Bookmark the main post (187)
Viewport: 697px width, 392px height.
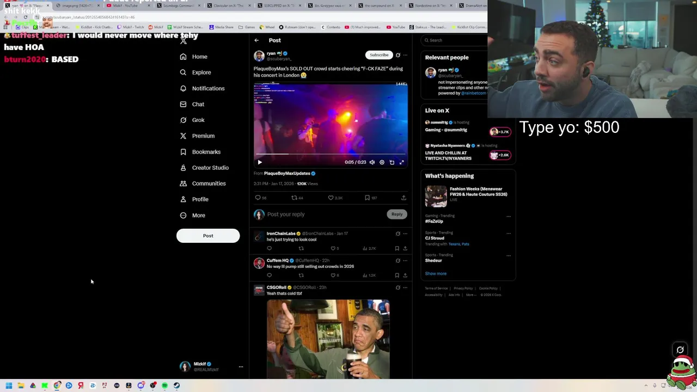(x=371, y=198)
